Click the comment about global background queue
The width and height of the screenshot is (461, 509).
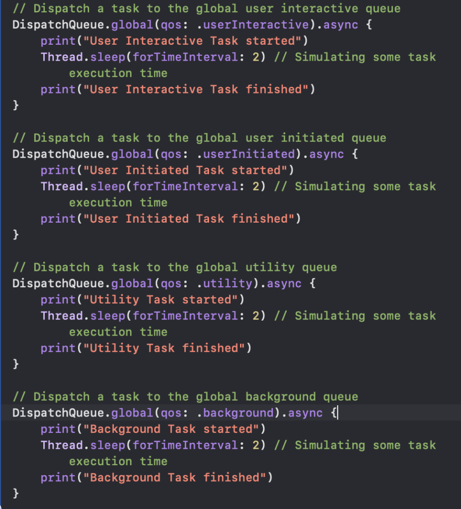pyautogui.click(x=185, y=397)
